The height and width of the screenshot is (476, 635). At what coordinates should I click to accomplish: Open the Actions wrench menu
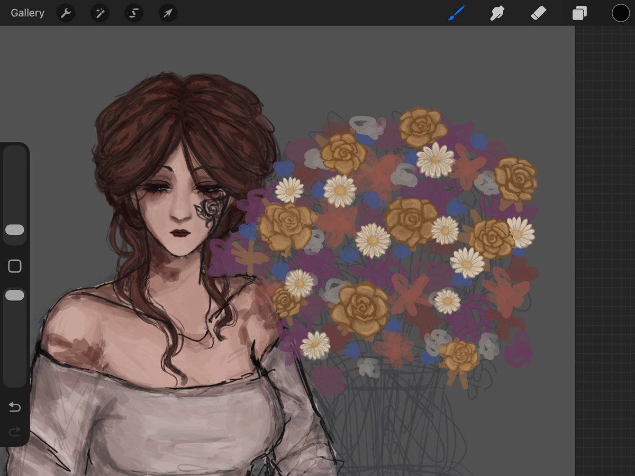click(x=66, y=13)
